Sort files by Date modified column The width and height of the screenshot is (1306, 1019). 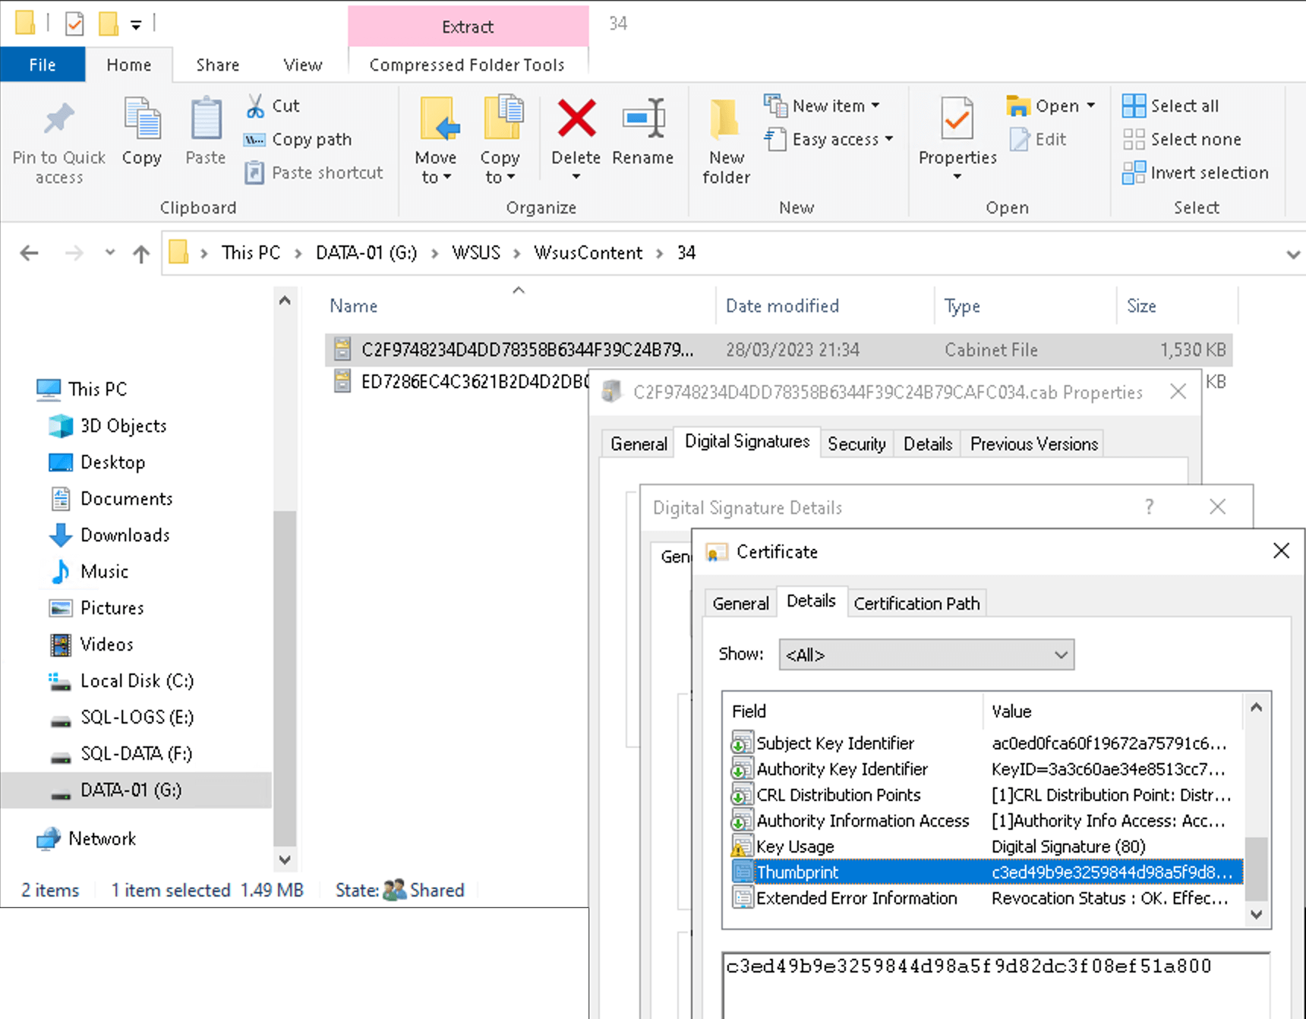(x=825, y=306)
